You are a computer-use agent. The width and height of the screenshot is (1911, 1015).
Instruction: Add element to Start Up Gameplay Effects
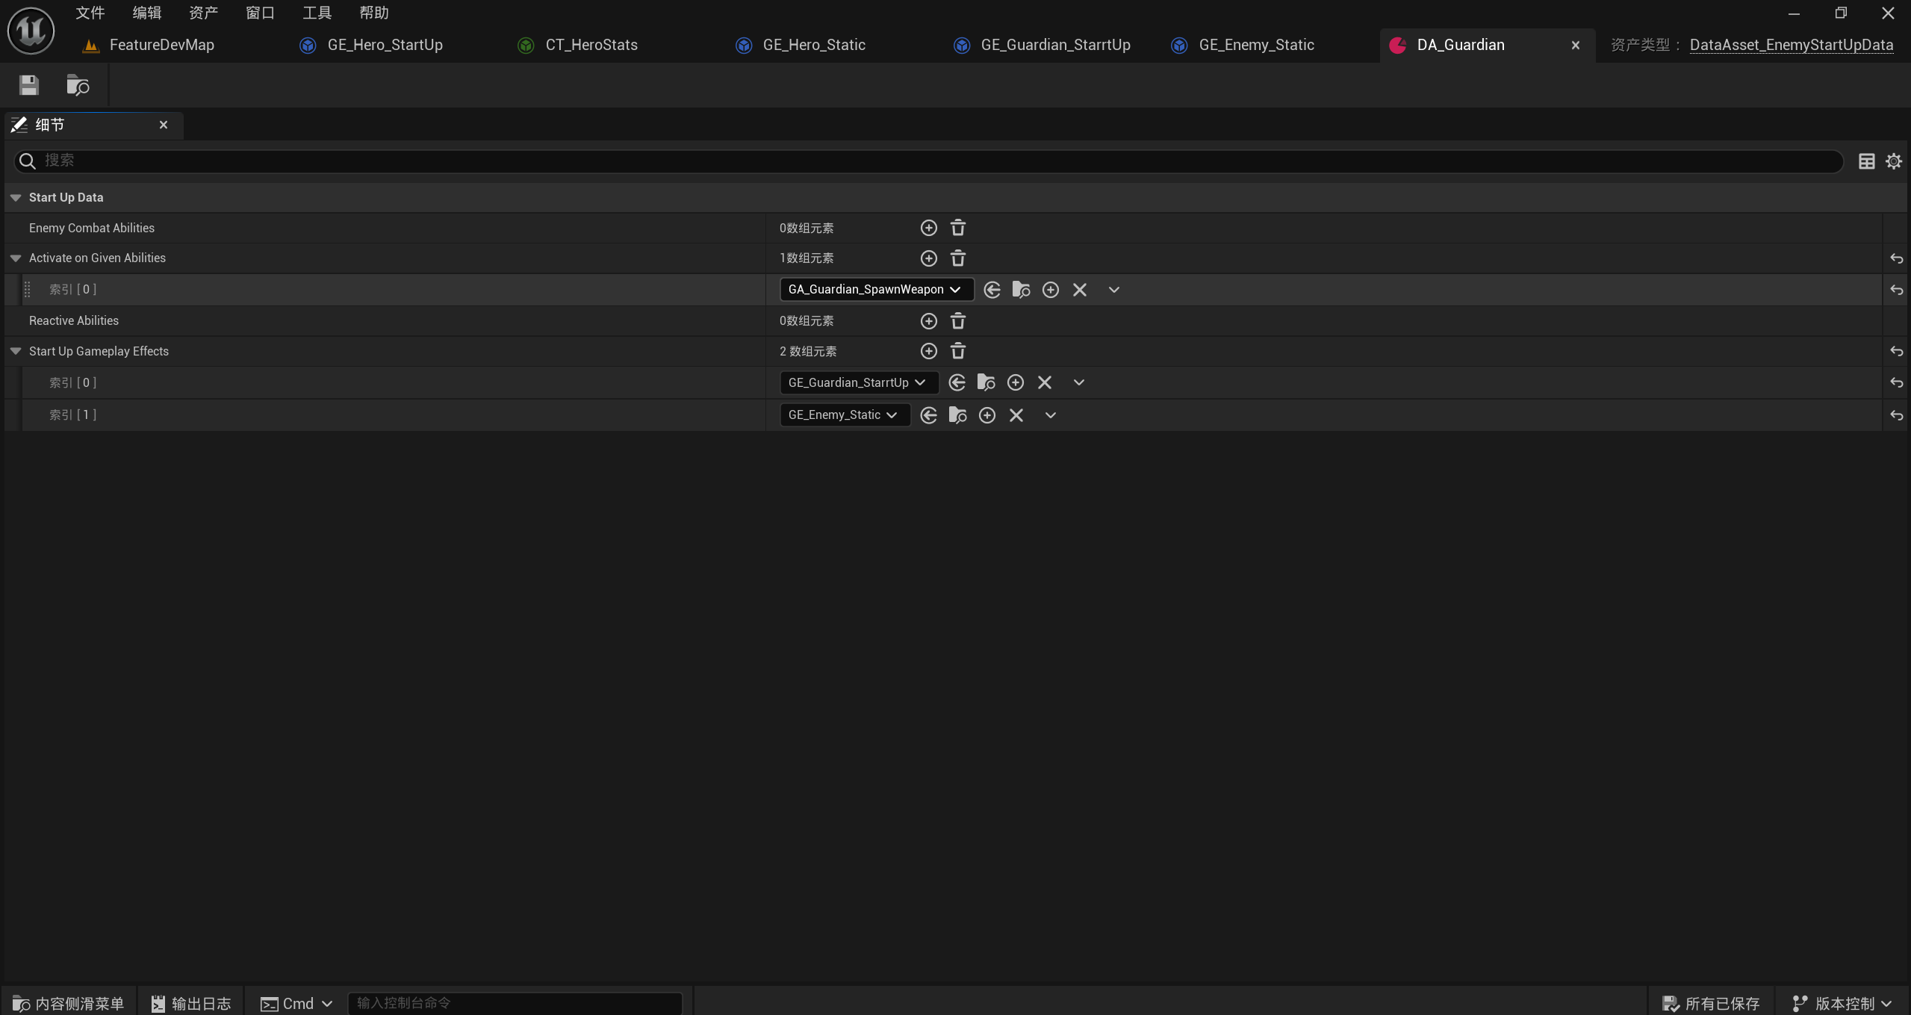(928, 351)
